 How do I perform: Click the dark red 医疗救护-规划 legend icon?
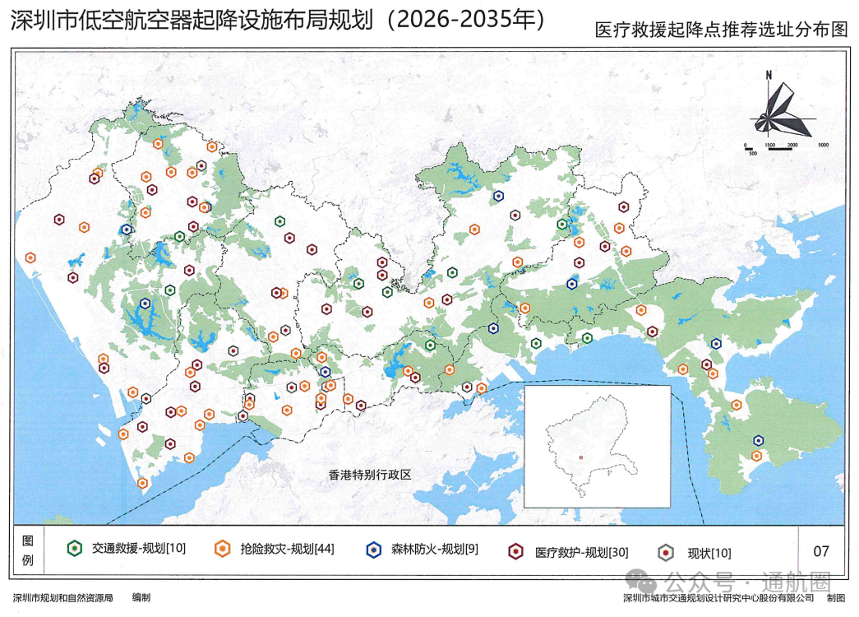pos(515,551)
